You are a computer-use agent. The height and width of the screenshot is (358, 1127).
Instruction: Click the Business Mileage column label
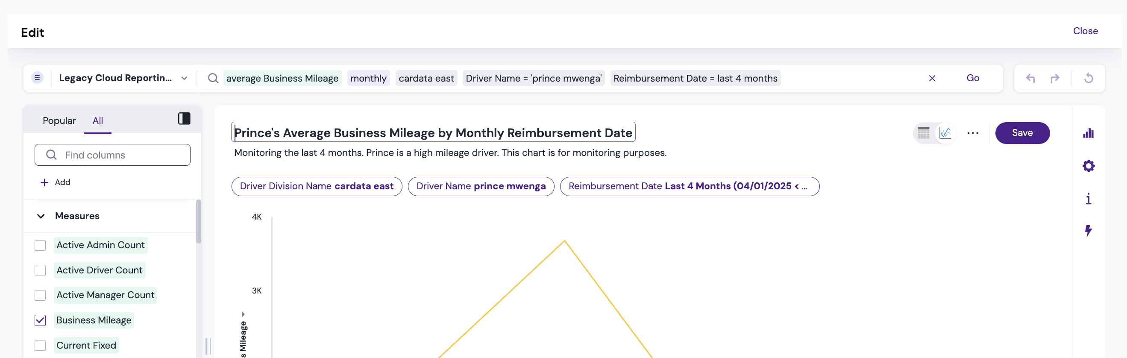(x=94, y=320)
